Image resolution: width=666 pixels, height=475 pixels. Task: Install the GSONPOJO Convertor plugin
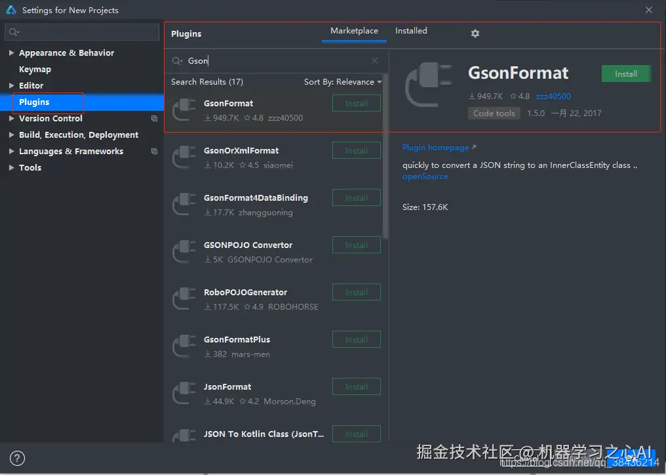point(357,245)
